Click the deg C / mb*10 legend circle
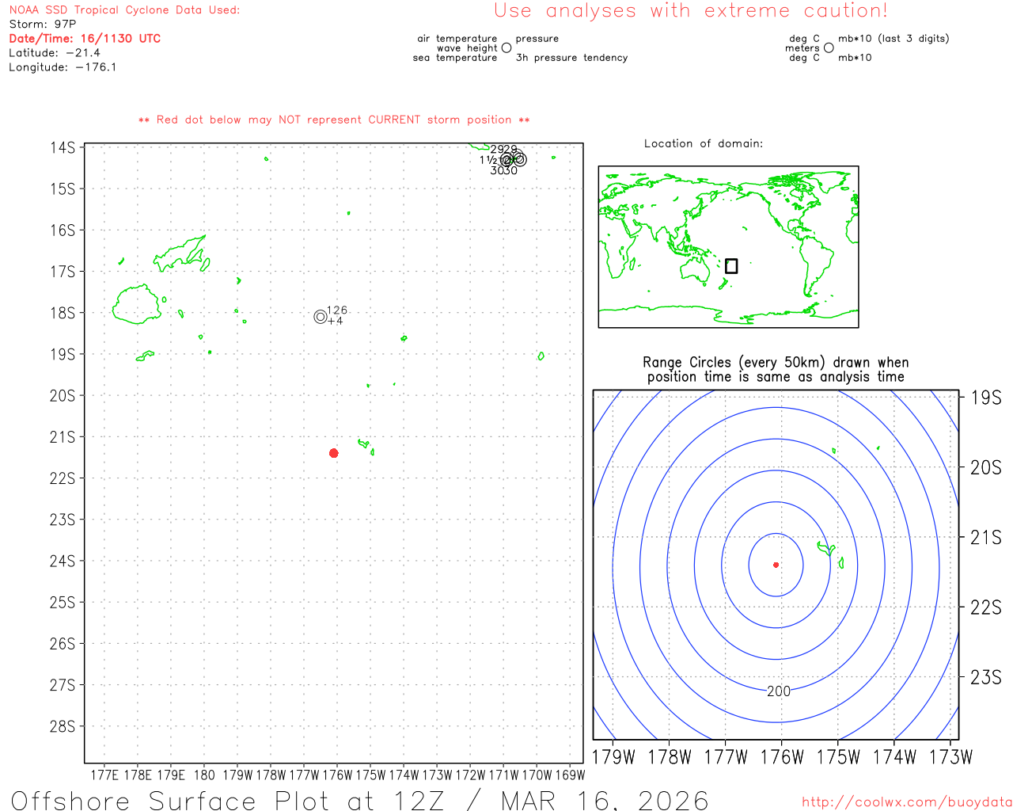The height and width of the screenshot is (811, 1013). tap(829, 48)
